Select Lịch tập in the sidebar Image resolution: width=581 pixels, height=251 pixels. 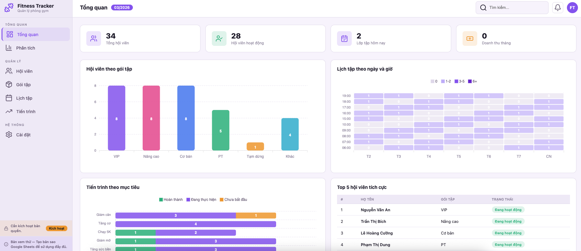pos(24,98)
